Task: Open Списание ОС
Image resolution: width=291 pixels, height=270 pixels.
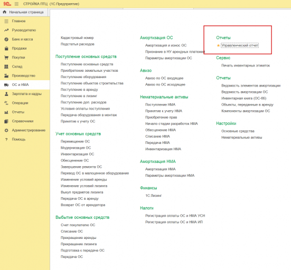Action: coord(72,232)
